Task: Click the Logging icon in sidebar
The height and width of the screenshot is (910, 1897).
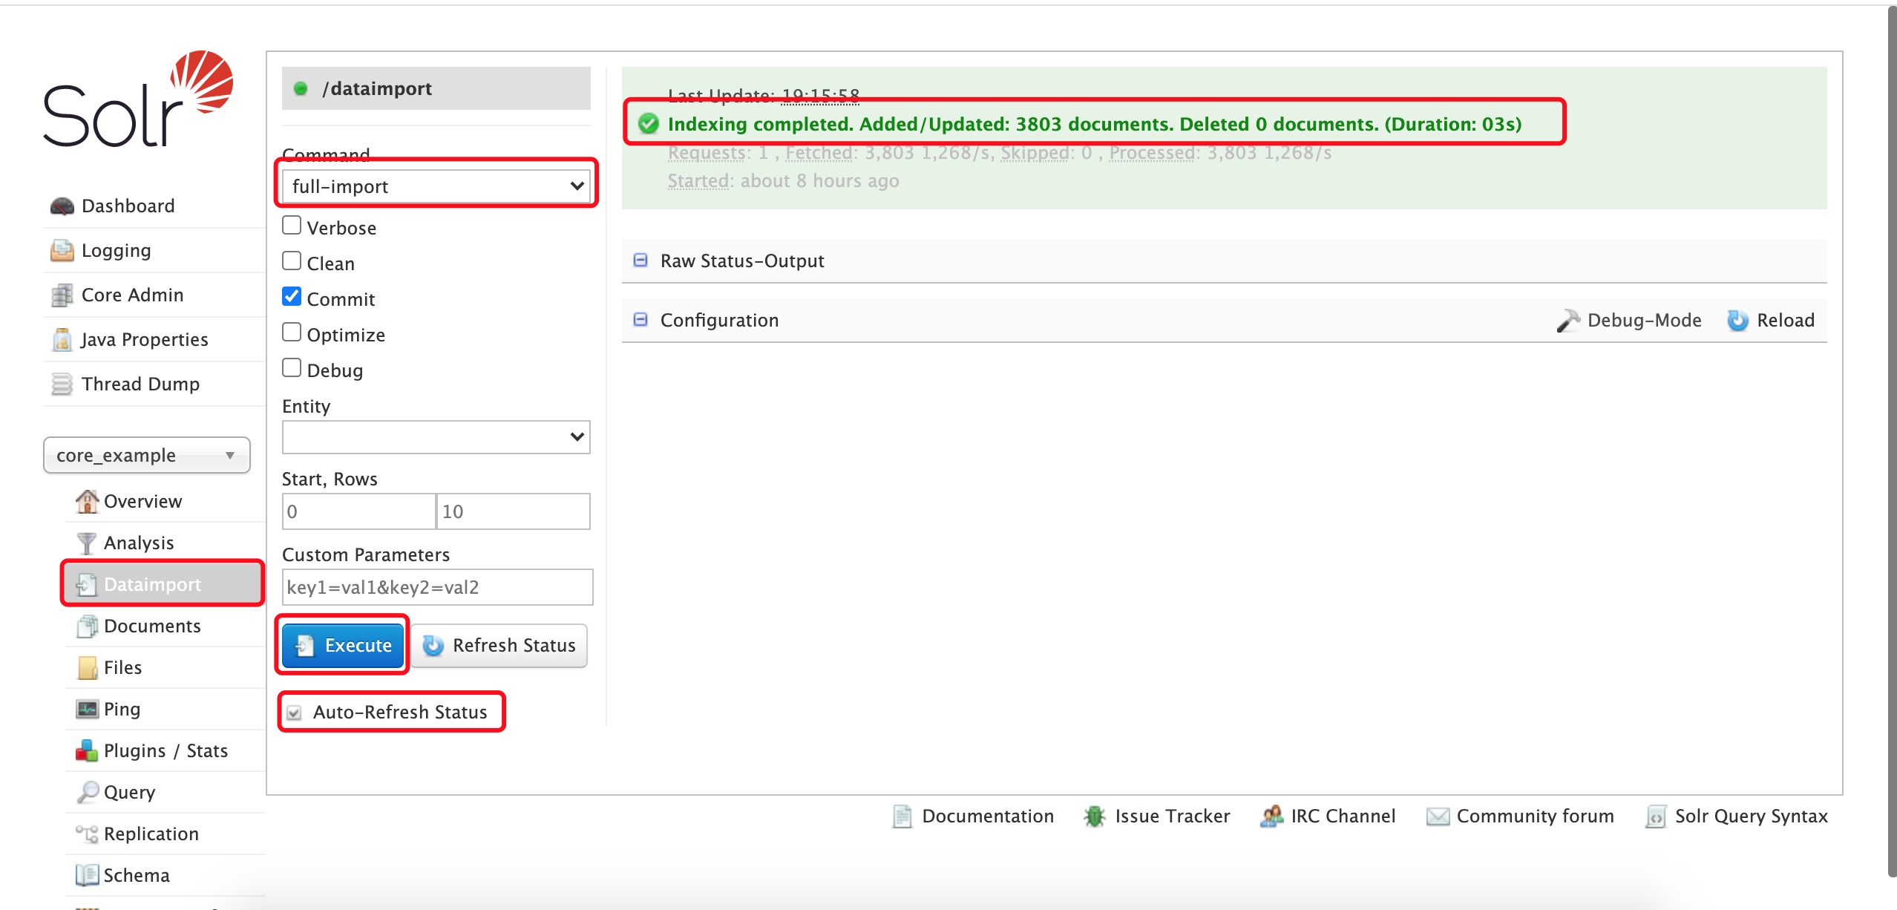Action: [62, 251]
